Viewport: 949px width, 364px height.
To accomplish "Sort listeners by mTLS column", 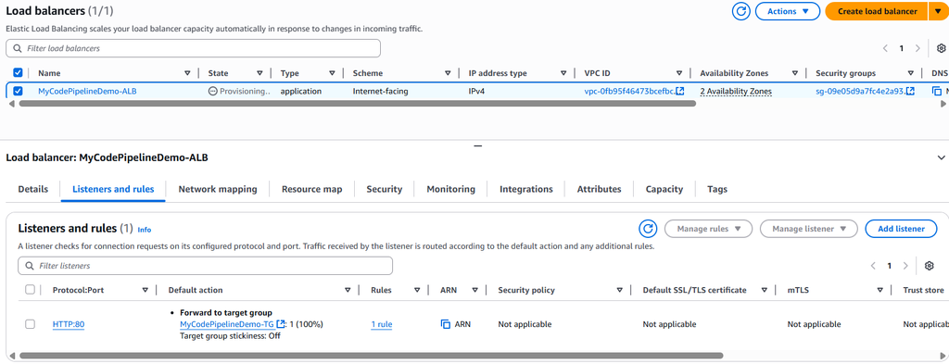I will coord(880,290).
